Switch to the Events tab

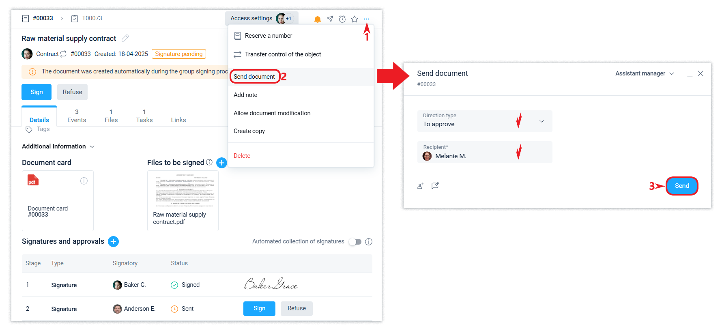point(77,116)
